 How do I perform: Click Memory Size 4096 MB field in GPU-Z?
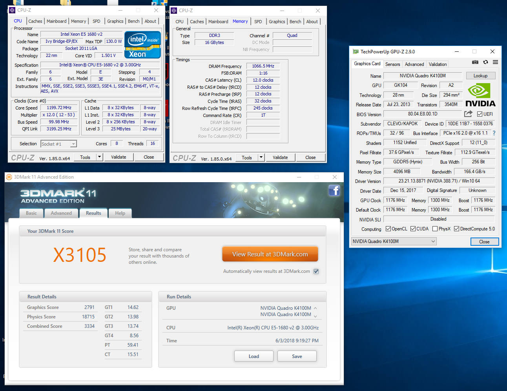coord(402,172)
